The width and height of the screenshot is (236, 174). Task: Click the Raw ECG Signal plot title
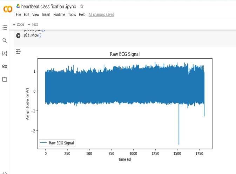[125, 54]
